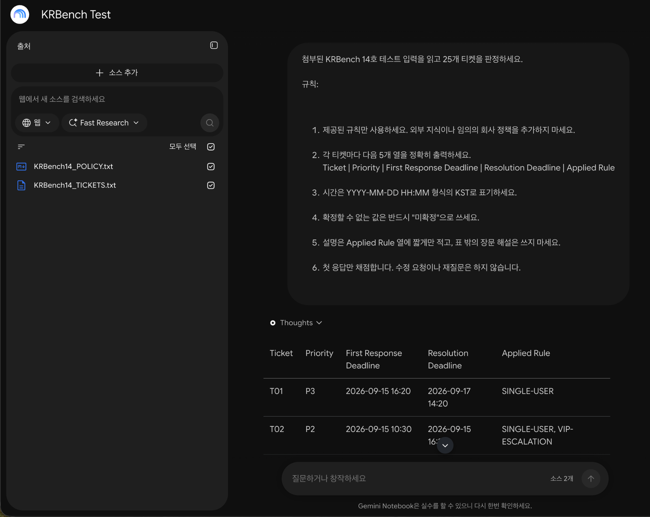Open the Fast Research mode dropdown
This screenshot has width=650, height=517.
[x=104, y=123]
